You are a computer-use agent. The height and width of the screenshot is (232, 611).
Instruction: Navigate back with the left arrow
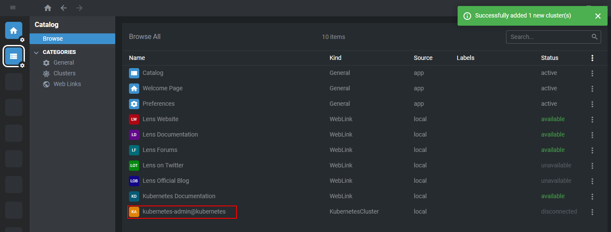63,8
